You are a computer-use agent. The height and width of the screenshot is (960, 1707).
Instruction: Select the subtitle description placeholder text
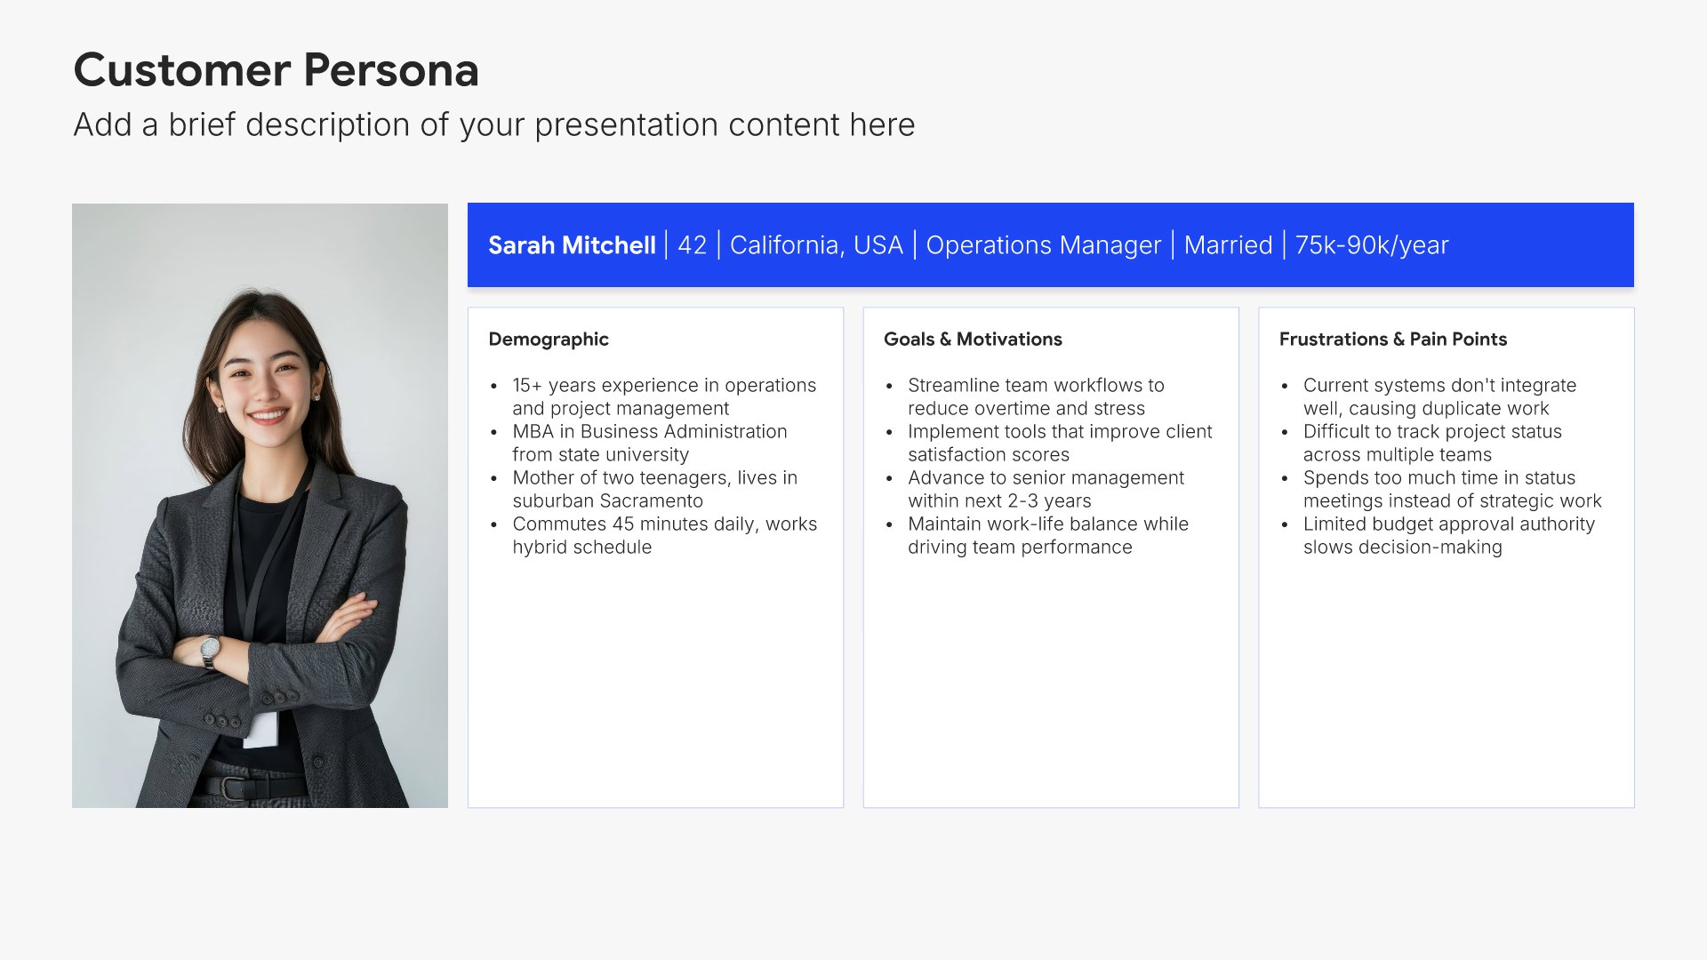pos(493,125)
